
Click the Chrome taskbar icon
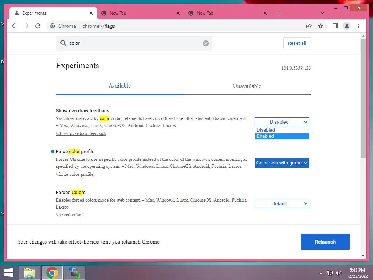pyautogui.click(x=52, y=273)
